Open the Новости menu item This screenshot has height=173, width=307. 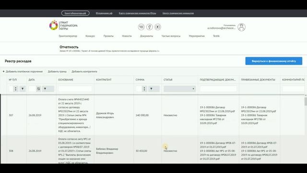(127, 36)
